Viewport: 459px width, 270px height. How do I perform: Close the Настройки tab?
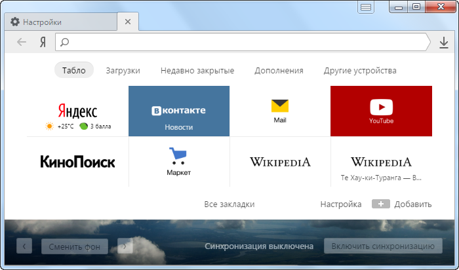[x=128, y=22]
